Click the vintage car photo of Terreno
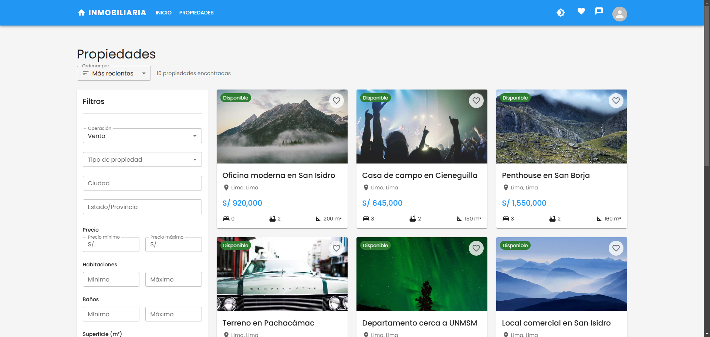710x337 pixels. click(282, 274)
